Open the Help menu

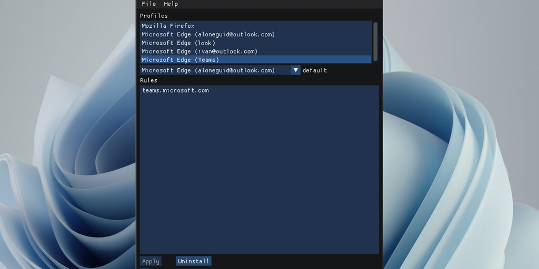171,4
